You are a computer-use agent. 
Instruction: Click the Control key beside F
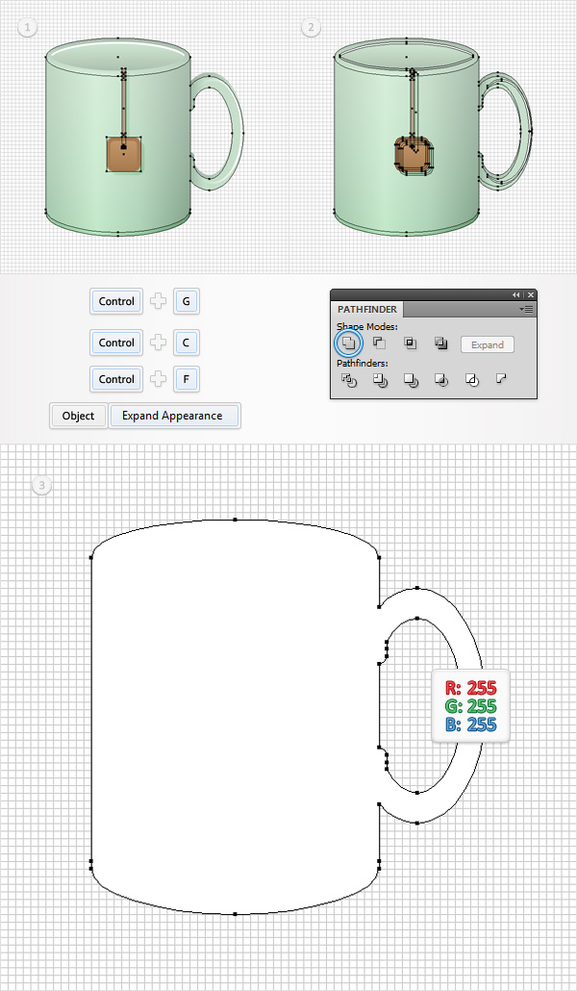click(117, 379)
